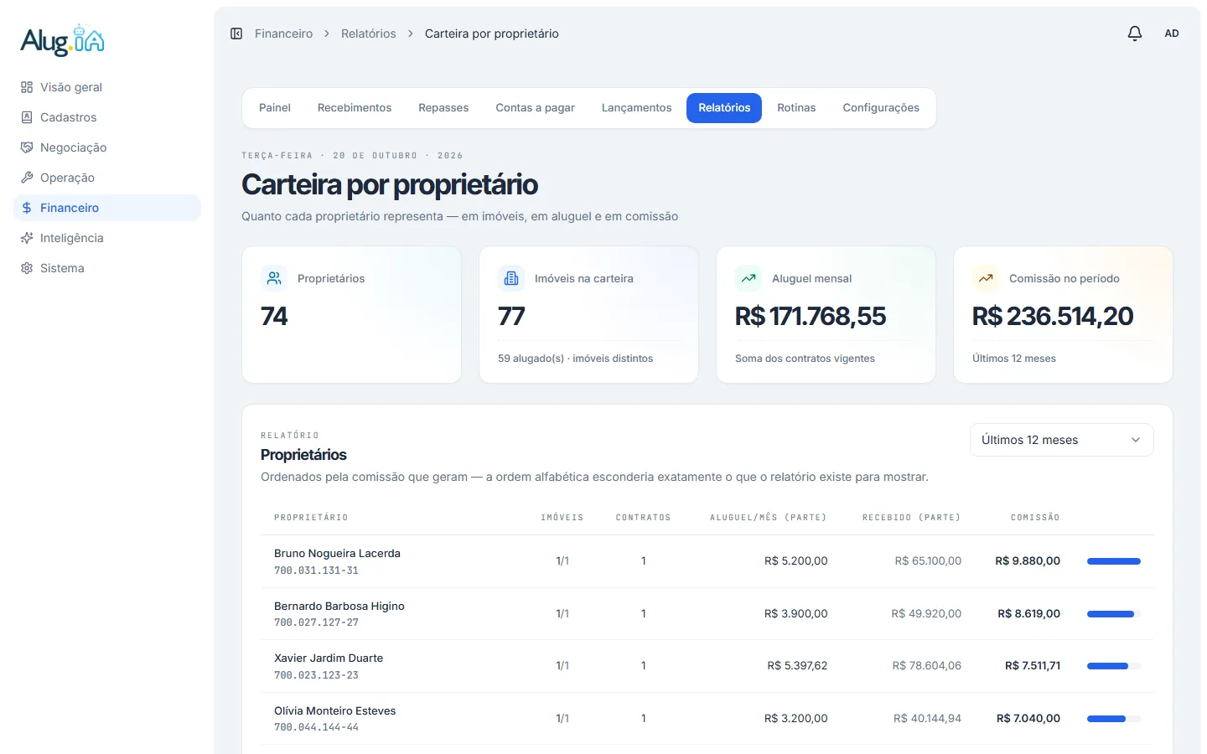The image size is (1207, 754).
Task: Click the Comissão no período trend icon
Action: [986, 278]
